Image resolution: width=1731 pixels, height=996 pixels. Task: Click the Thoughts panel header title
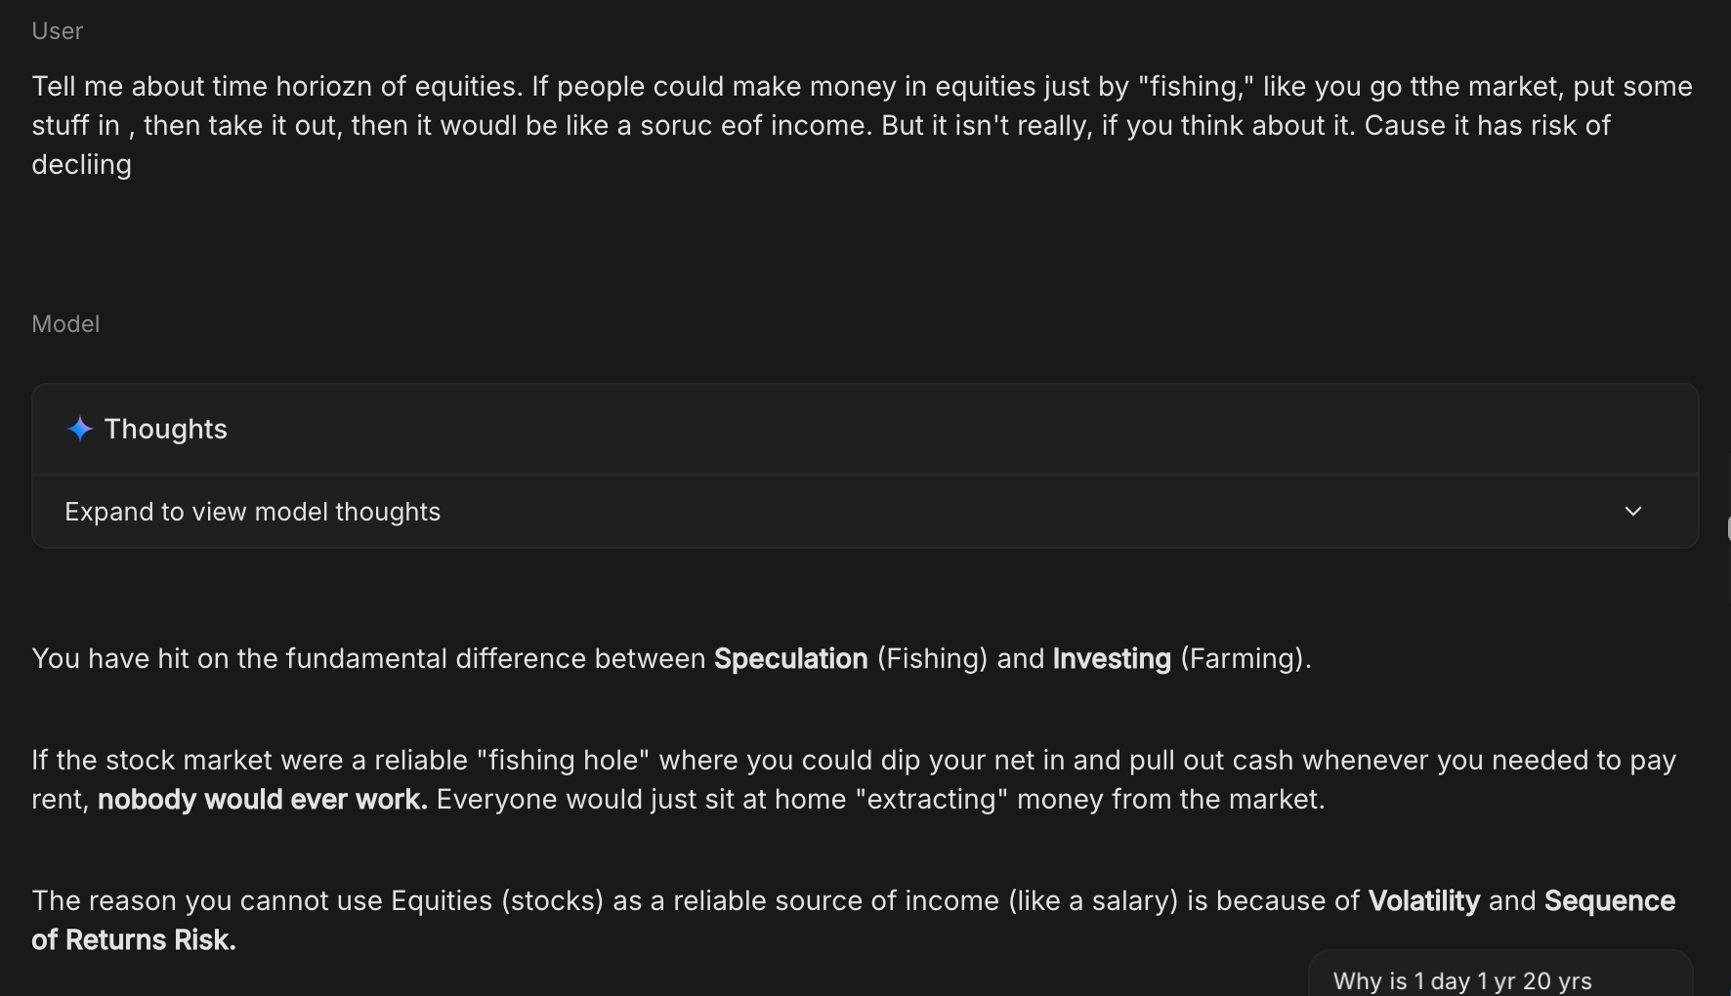click(165, 429)
